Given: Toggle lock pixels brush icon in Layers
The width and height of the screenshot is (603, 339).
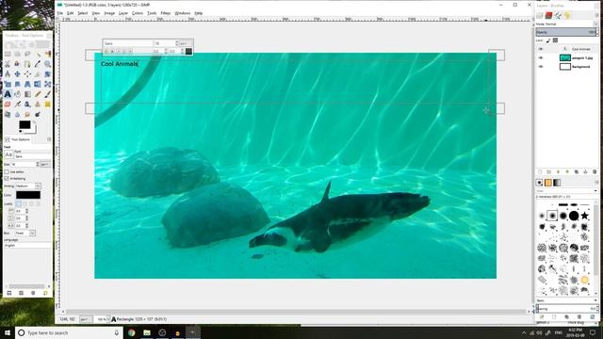Looking at the screenshot, I should pyautogui.click(x=548, y=40).
